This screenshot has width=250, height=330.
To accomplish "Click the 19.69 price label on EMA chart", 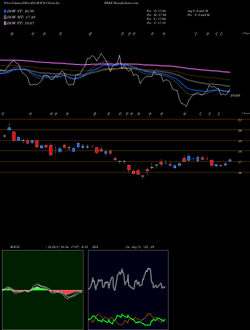I will tap(235, 95).
